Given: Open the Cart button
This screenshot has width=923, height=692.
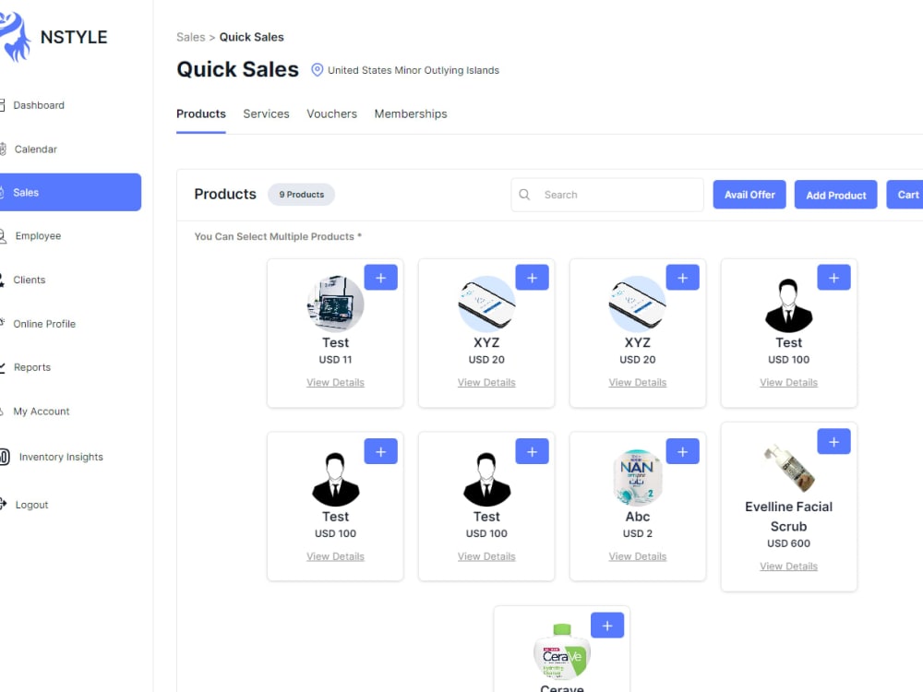Looking at the screenshot, I should click(905, 195).
